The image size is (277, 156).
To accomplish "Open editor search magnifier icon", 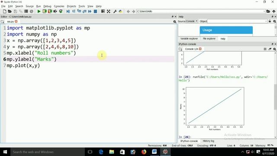I will [174, 22].
